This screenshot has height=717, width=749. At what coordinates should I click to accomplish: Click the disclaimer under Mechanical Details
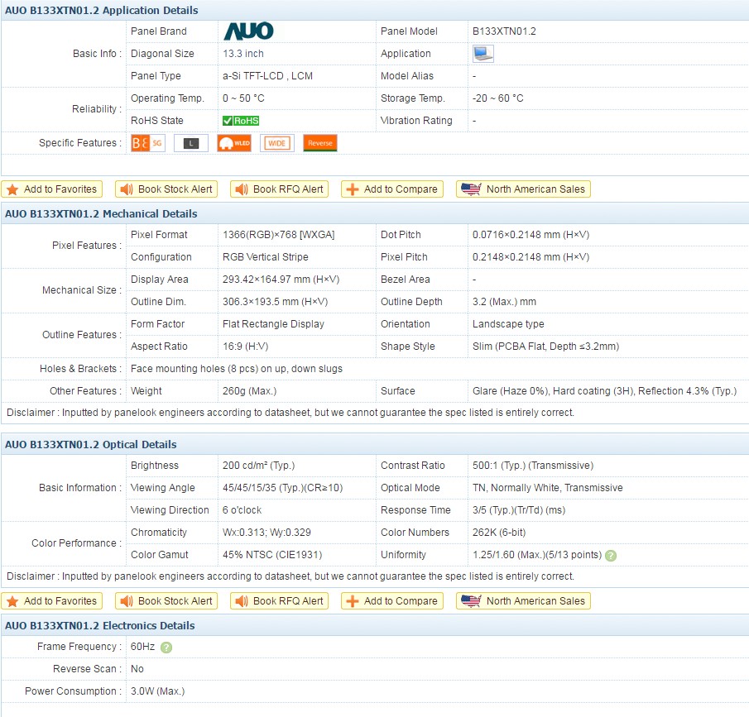click(290, 413)
